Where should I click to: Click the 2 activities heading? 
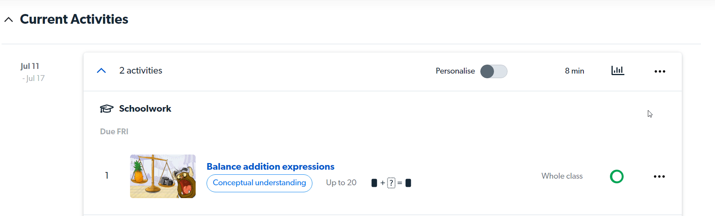[141, 70]
